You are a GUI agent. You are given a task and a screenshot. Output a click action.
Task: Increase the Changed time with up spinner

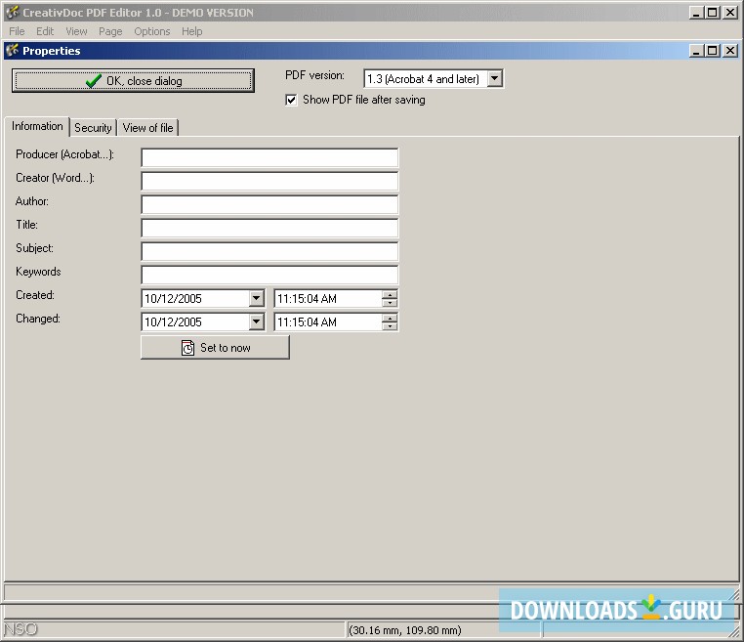(390, 318)
